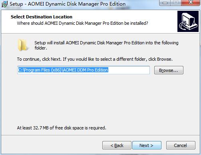Screen dimensions: 201x155
Task: Click the computer installer image in header
Action: (188, 22)
